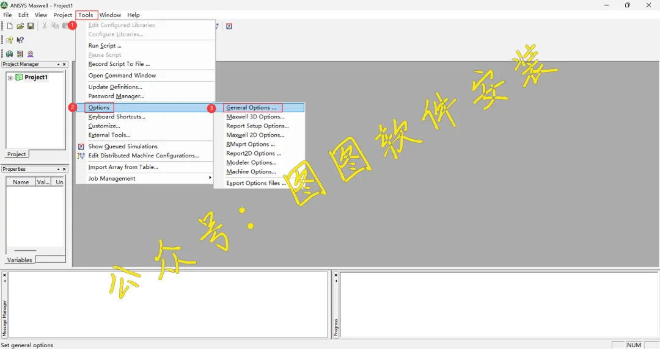Close the Properties panel
This screenshot has height=349, width=660.
(64, 169)
